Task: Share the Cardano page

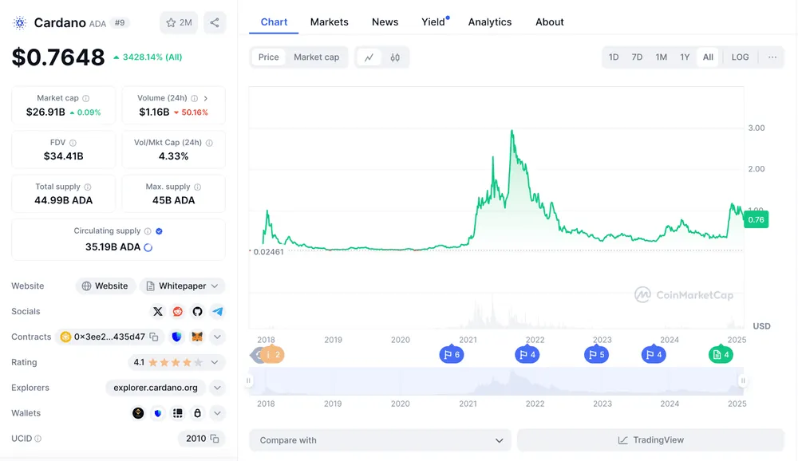Action: pyautogui.click(x=214, y=22)
